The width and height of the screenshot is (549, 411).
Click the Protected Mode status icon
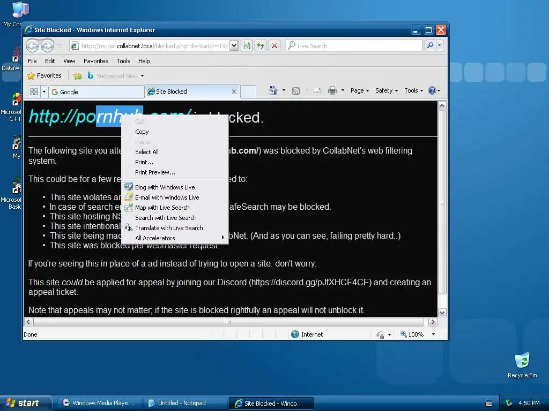[380, 335]
